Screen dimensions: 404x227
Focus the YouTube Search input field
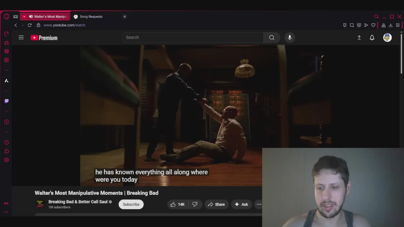pyautogui.click(x=193, y=38)
